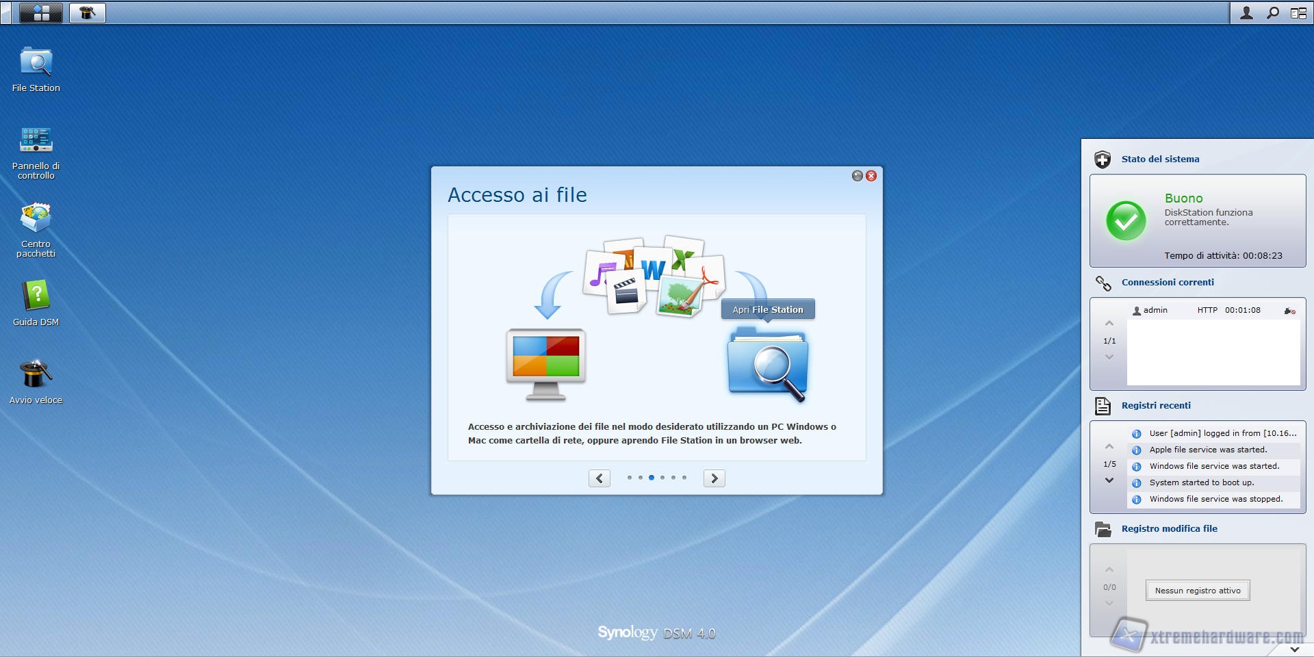Disconnect the admin connection icon

pyautogui.click(x=1289, y=311)
